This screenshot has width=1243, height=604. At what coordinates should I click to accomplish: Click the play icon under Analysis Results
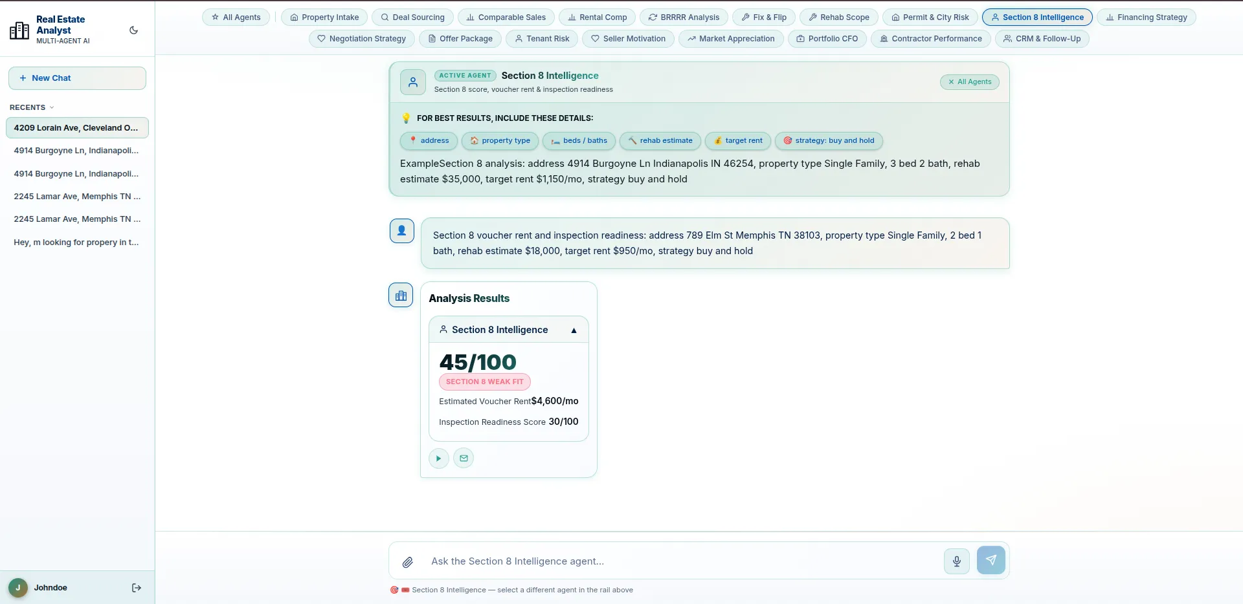tap(438, 458)
